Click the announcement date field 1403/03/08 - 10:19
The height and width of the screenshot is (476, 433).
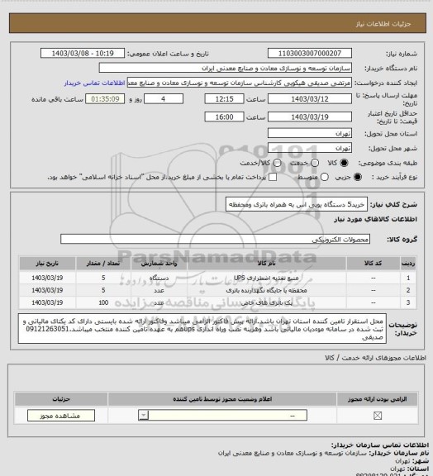pyautogui.click(x=83, y=53)
